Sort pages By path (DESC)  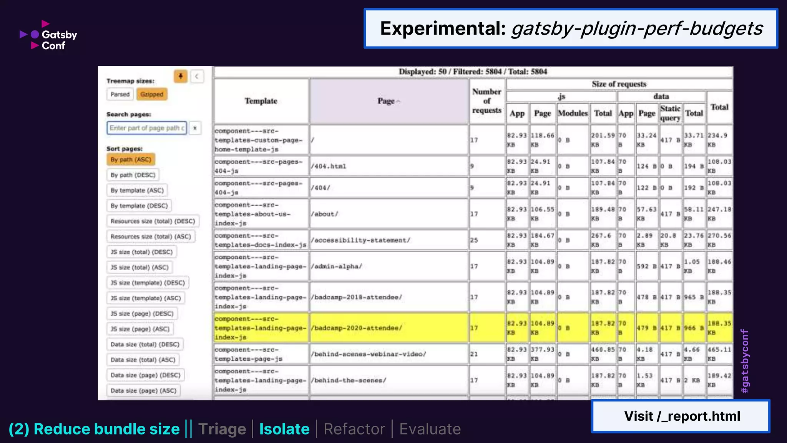click(133, 175)
